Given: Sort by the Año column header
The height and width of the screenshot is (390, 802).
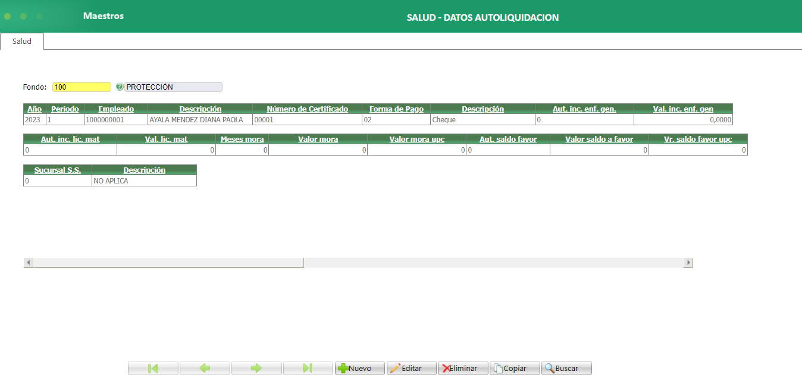Looking at the screenshot, I should (35, 109).
